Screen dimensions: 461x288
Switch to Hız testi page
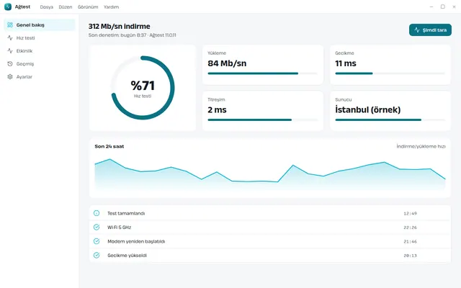40,38
